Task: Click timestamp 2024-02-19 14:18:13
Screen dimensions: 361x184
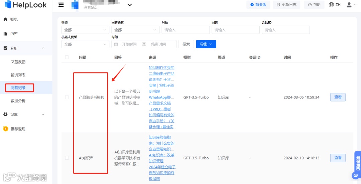Action: click(302, 158)
